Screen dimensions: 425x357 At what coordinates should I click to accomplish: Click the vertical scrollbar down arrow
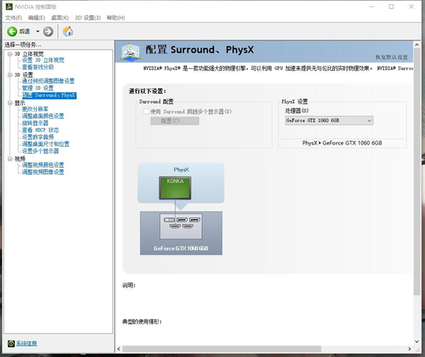pos(417,341)
